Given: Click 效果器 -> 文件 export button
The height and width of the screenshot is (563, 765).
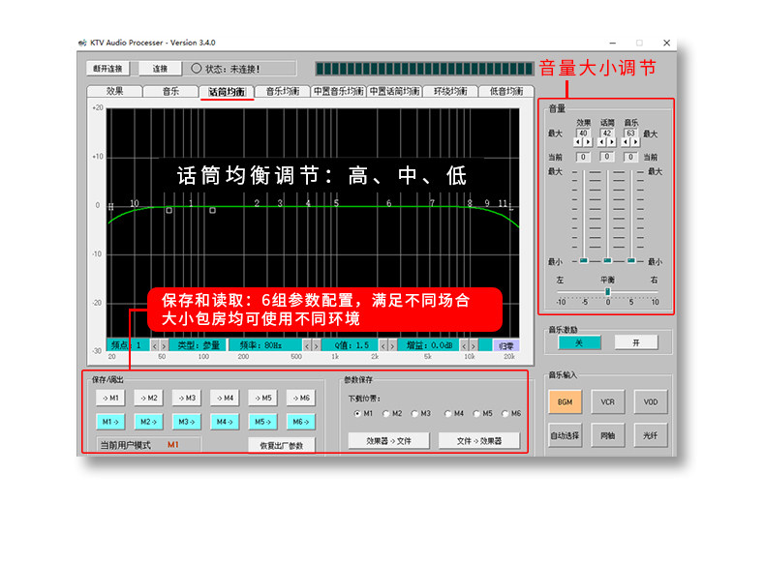Looking at the screenshot, I should click(x=389, y=441).
